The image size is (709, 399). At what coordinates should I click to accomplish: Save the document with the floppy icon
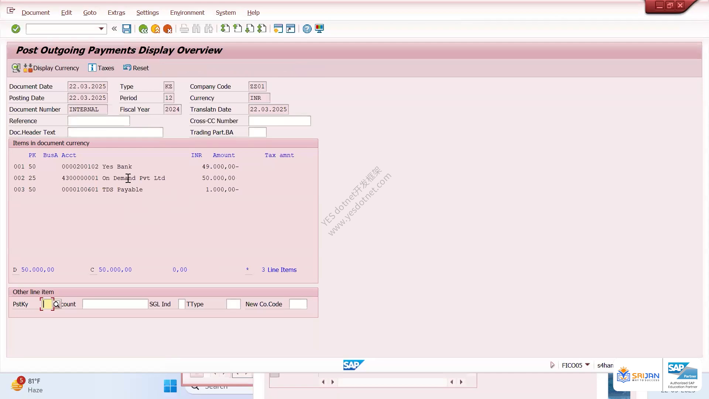[127, 29]
